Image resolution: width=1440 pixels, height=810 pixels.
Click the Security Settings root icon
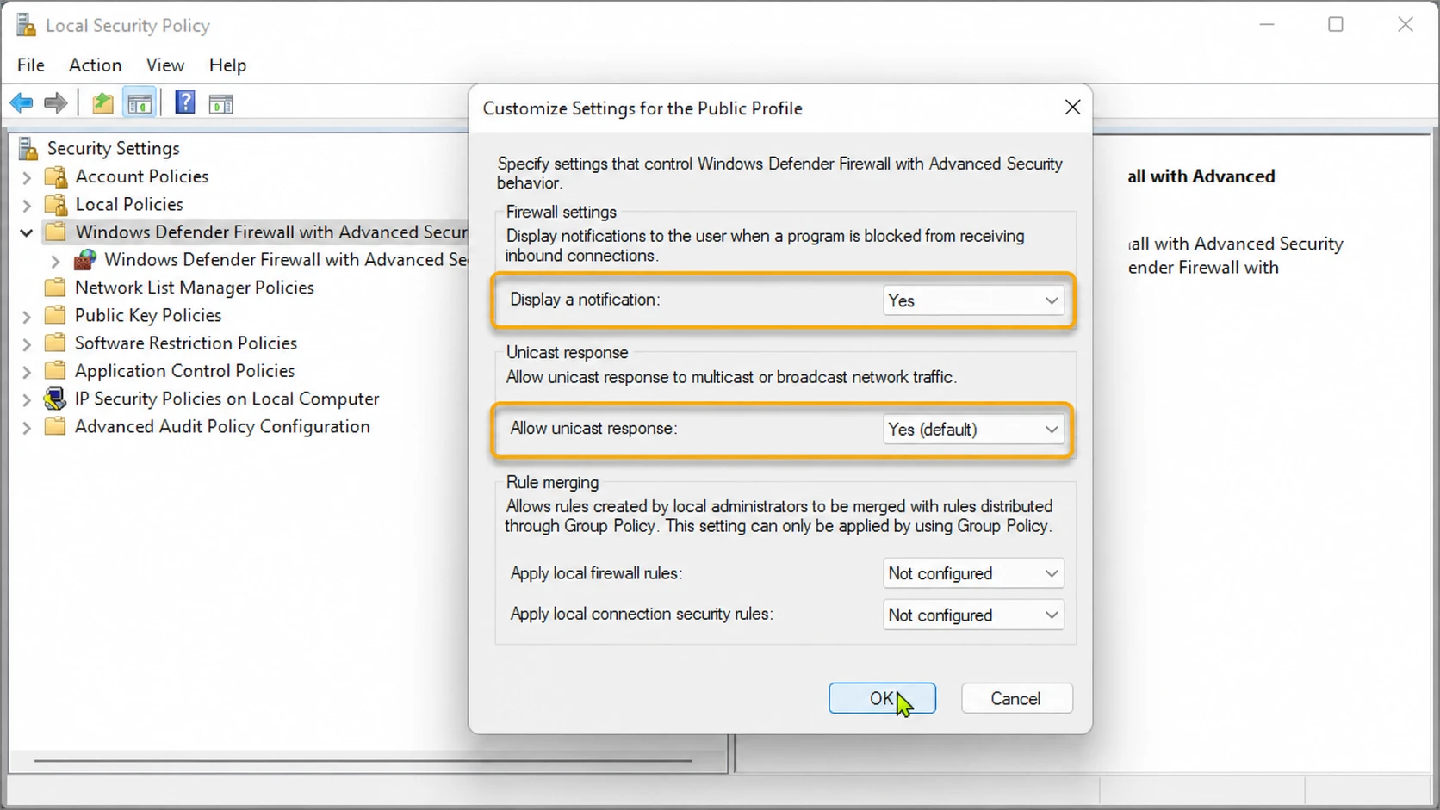28,149
